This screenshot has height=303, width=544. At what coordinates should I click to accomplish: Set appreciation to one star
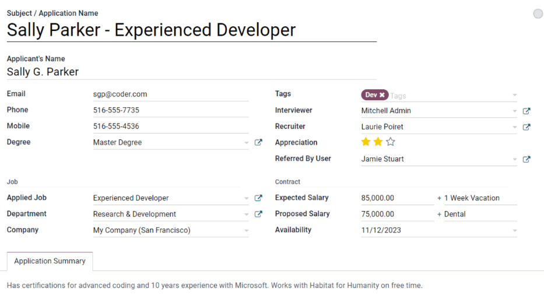[x=366, y=142]
